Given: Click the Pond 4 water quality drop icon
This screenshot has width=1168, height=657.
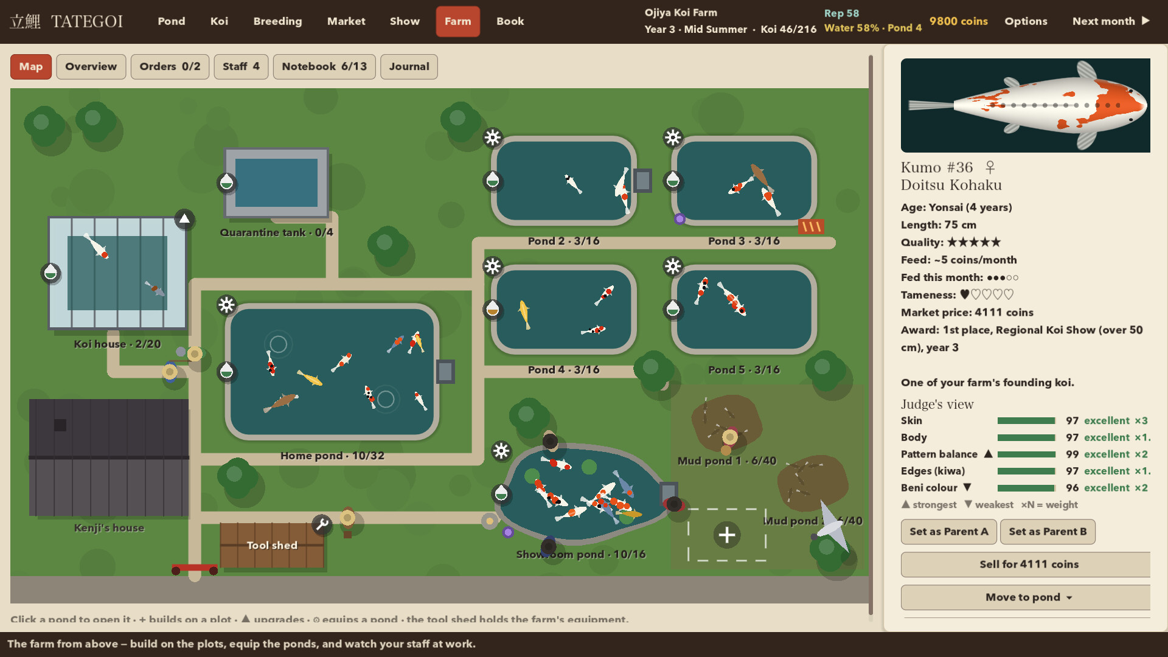Looking at the screenshot, I should [x=493, y=310].
